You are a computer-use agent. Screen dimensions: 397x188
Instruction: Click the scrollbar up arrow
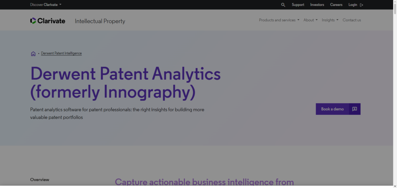[395, 2]
